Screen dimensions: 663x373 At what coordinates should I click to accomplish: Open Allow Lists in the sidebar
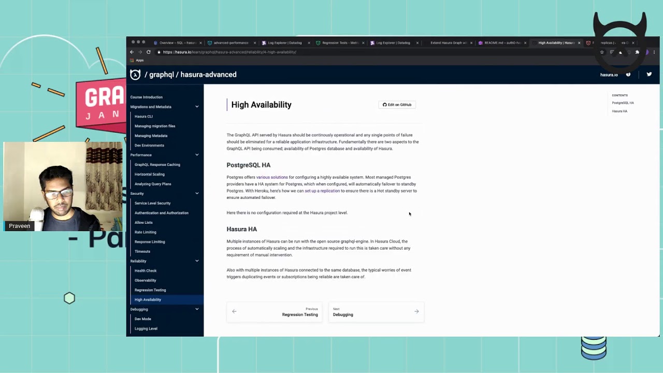click(143, 223)
